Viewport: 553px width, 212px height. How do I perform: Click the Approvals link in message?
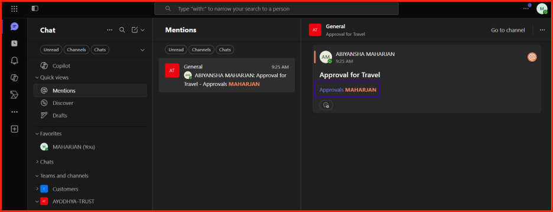point(331,90)
